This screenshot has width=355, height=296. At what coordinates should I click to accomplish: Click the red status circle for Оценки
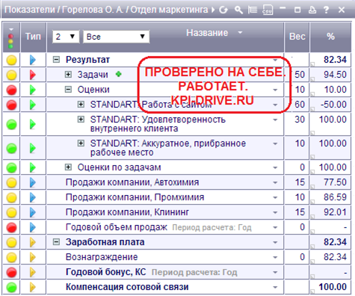coord(11,90)
